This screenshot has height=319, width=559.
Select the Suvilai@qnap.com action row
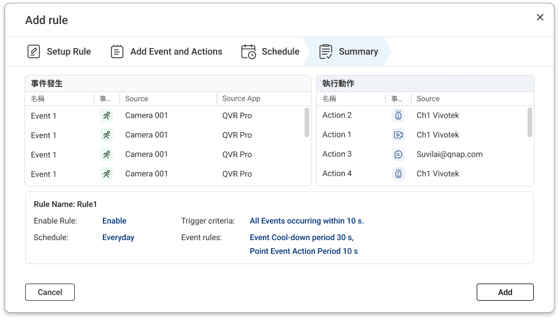449,154
